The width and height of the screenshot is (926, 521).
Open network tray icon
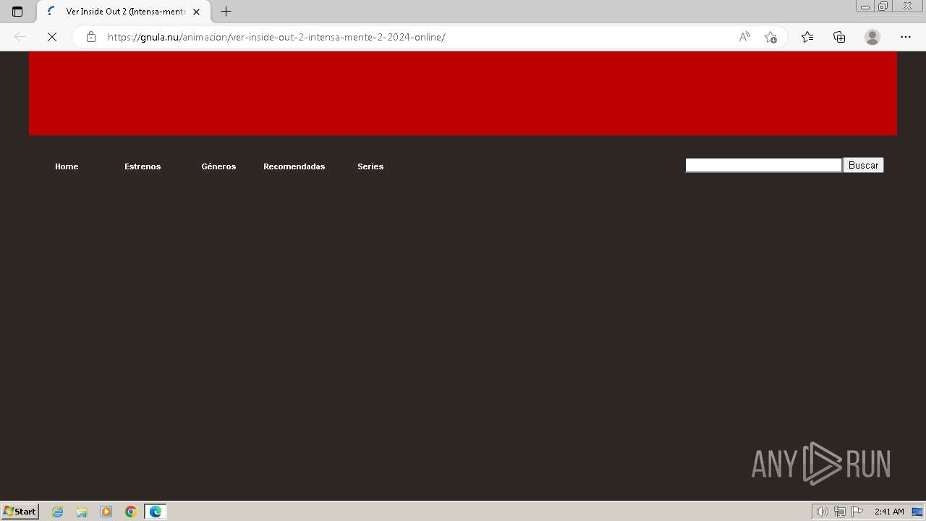point(839,512)
